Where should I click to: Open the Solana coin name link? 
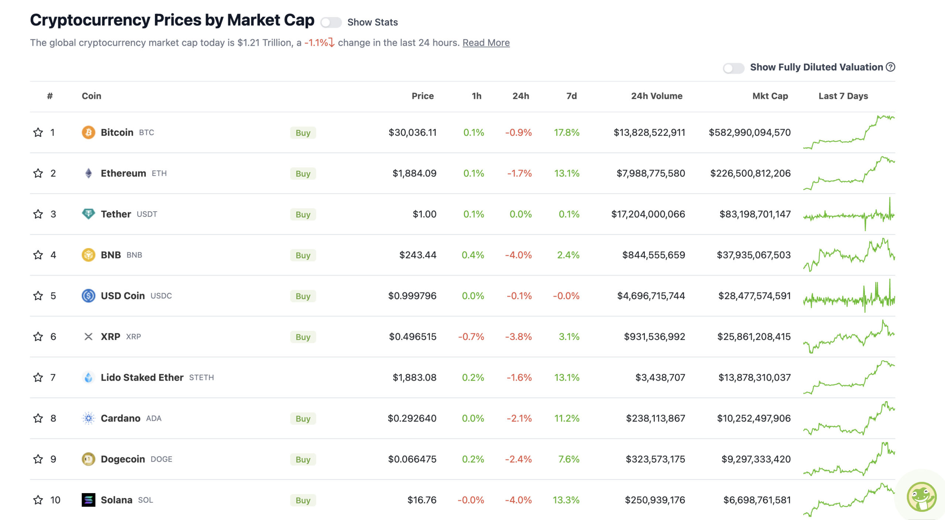[116, 500]
